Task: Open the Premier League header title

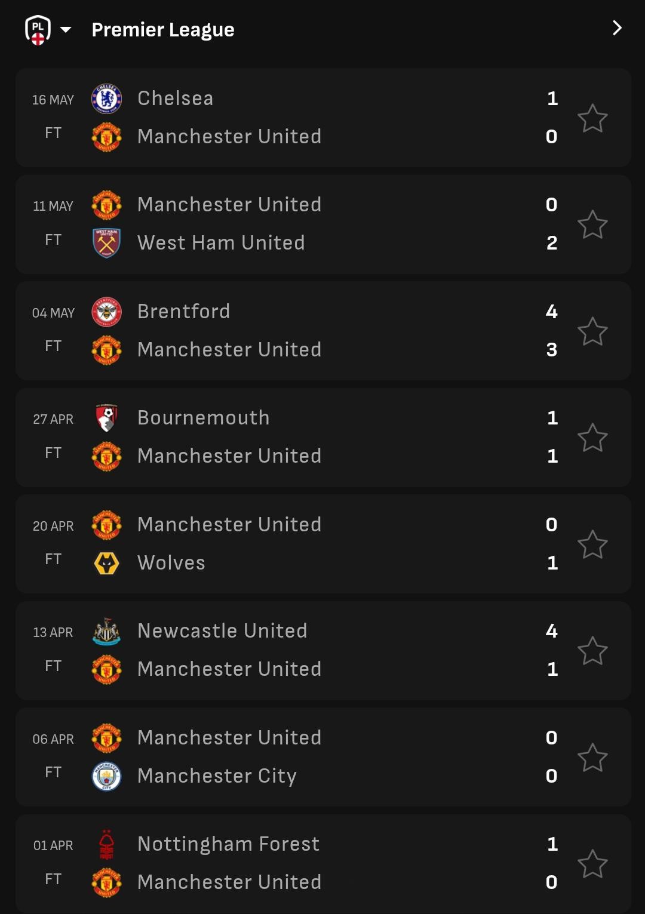Action: (162, 29)
